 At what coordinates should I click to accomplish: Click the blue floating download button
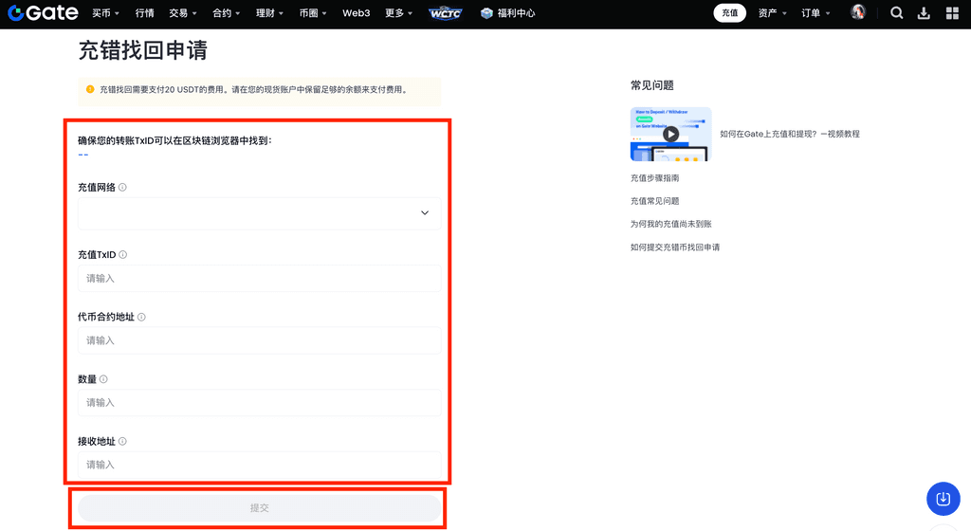pos(943,499)
